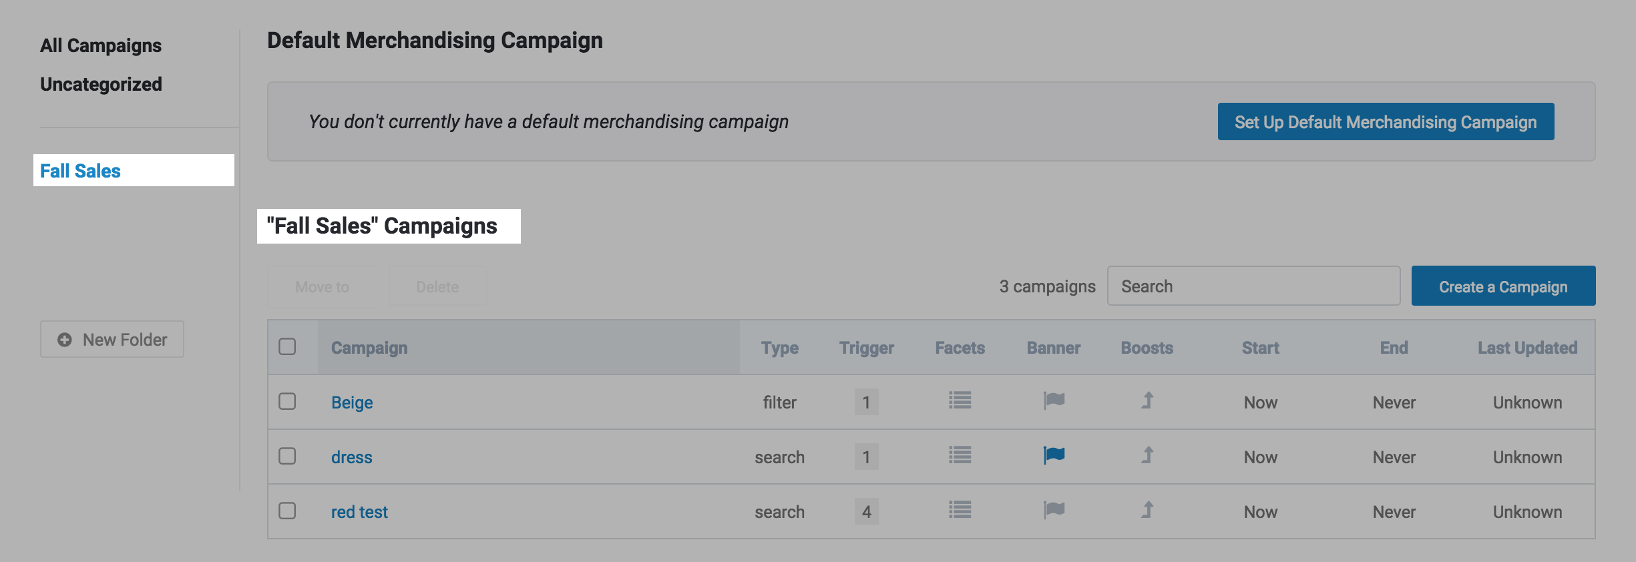Focus the campaign Search field
Viewport: 1636px width, 562px height.
1253,286
